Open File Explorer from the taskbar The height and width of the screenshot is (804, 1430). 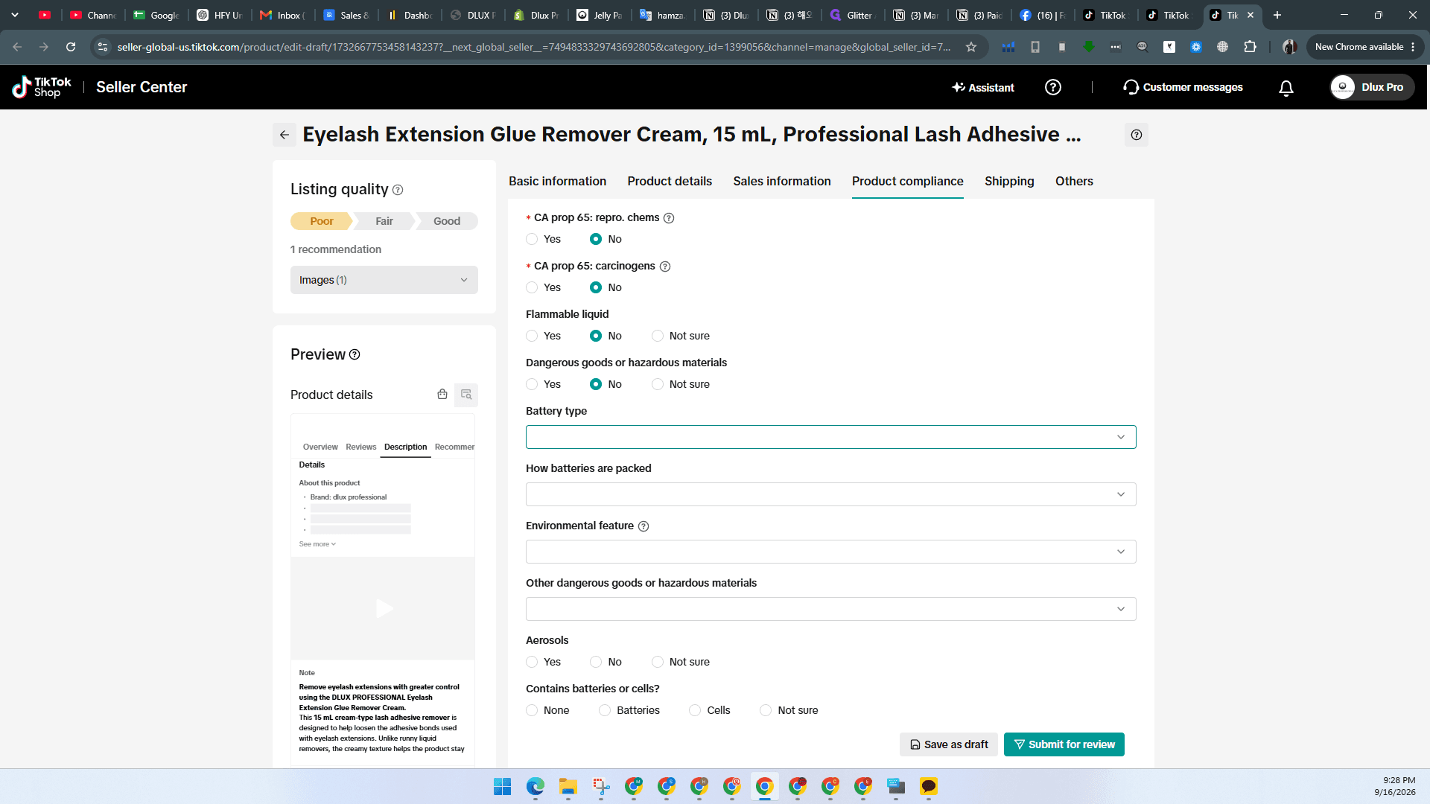[568, 787]
